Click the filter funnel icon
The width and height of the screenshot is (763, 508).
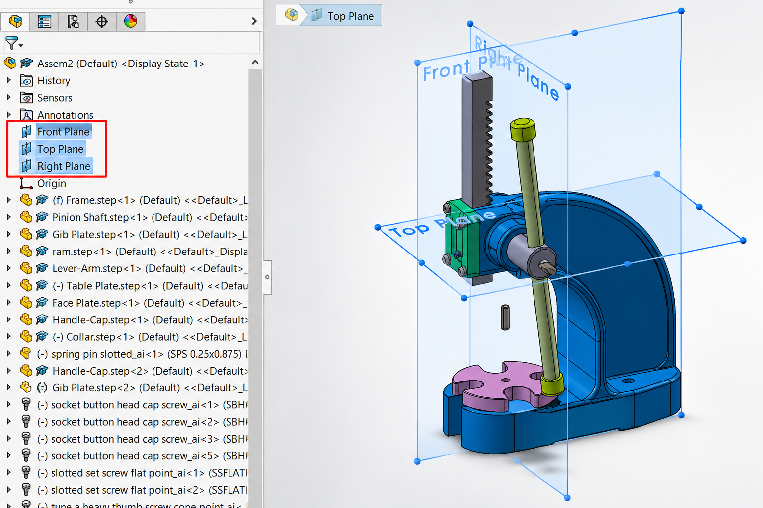pos(11,43)
